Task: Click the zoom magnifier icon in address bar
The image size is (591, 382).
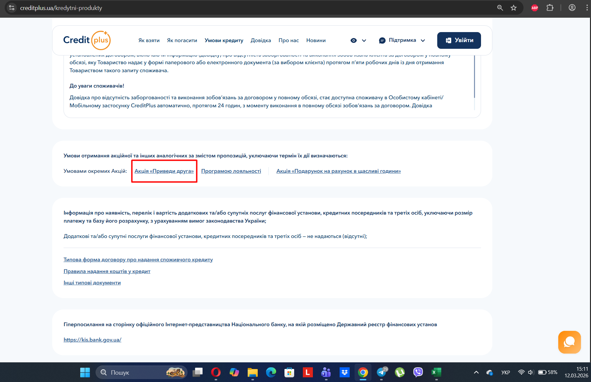Action: point(500,8)
